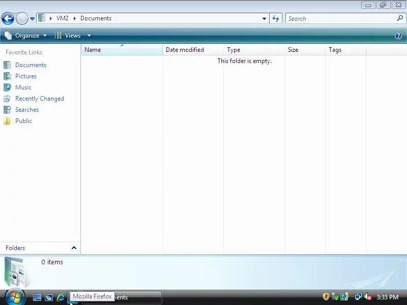The image size is (407, 305).
Task: Minimize the Documents window
Action: pos(368,5)
